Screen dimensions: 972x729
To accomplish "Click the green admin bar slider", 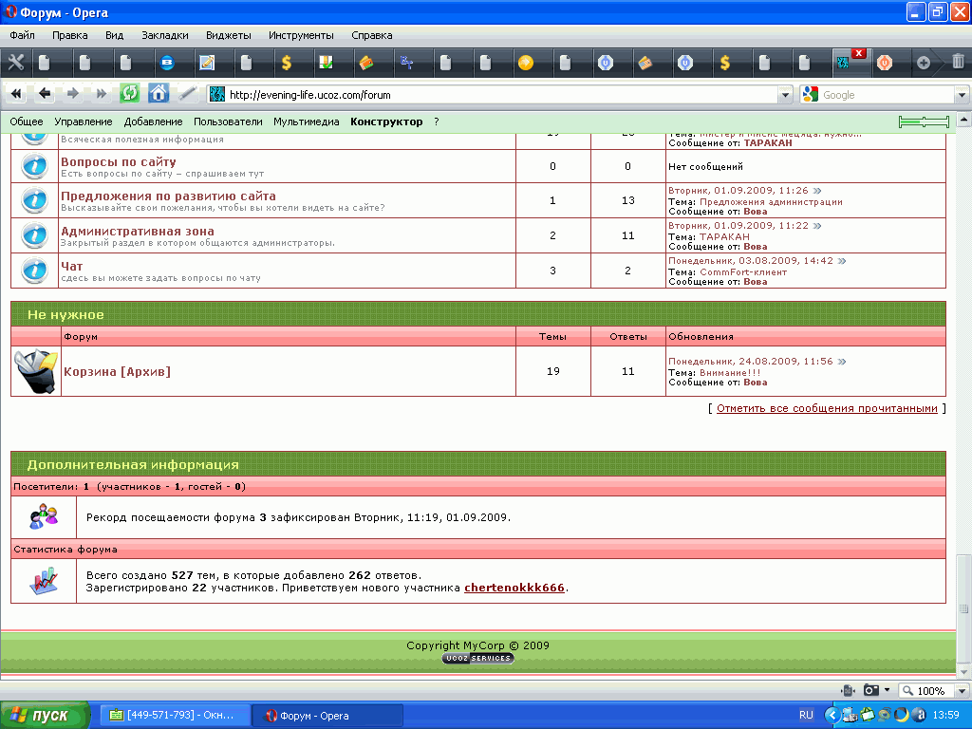I will (924, 122).
